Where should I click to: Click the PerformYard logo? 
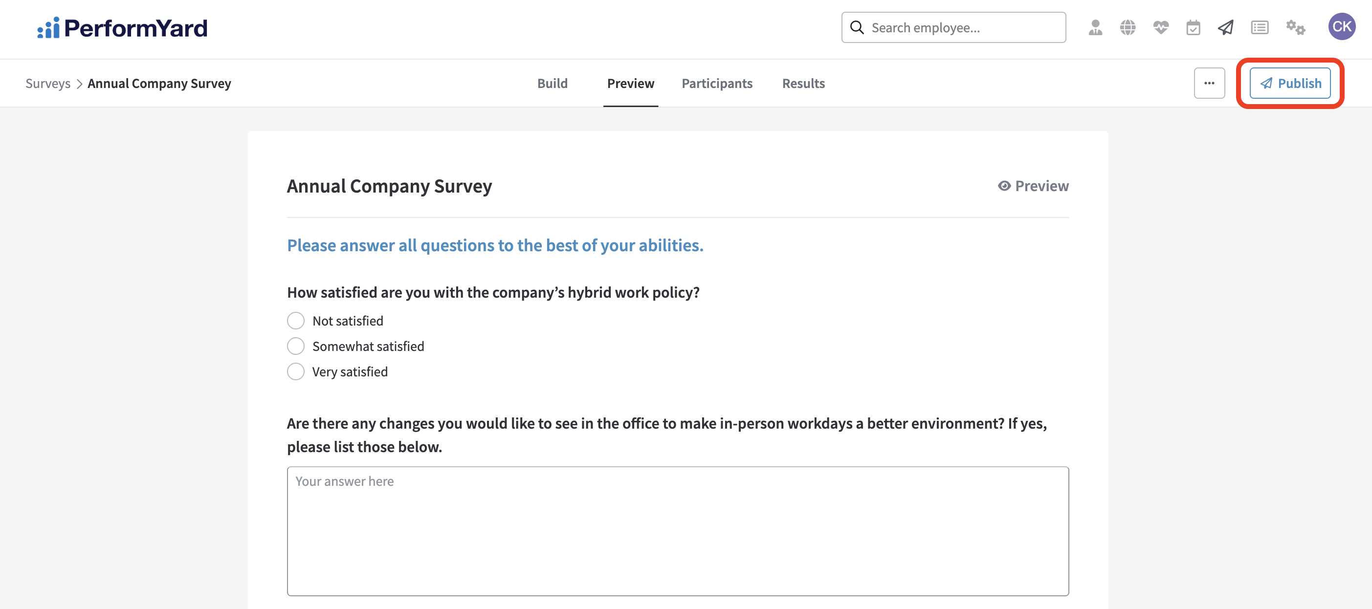(123, 28)
